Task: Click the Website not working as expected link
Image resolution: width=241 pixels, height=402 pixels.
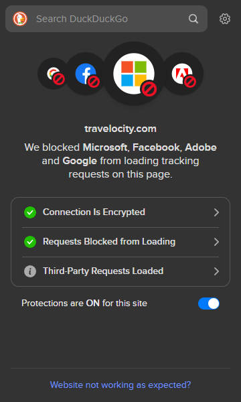Action: pyautogui.click(x=120, y=385)
